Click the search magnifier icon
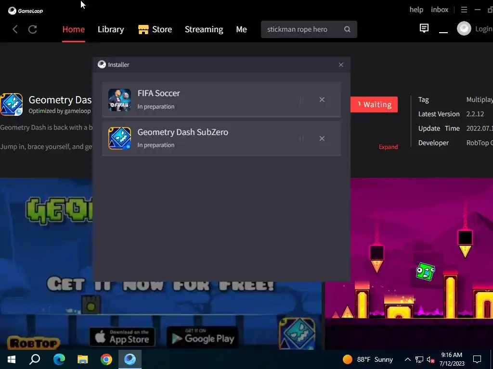The height and width of the screenshot is (369, 493). (x=347, y=29)
